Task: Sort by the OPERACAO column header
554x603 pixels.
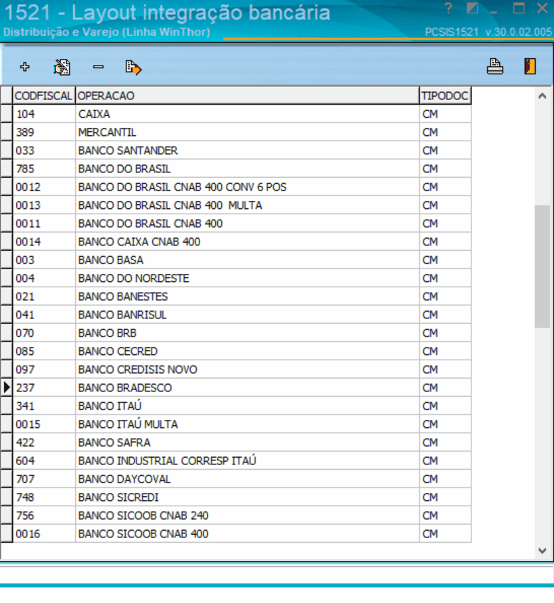Action: point(247,95)
